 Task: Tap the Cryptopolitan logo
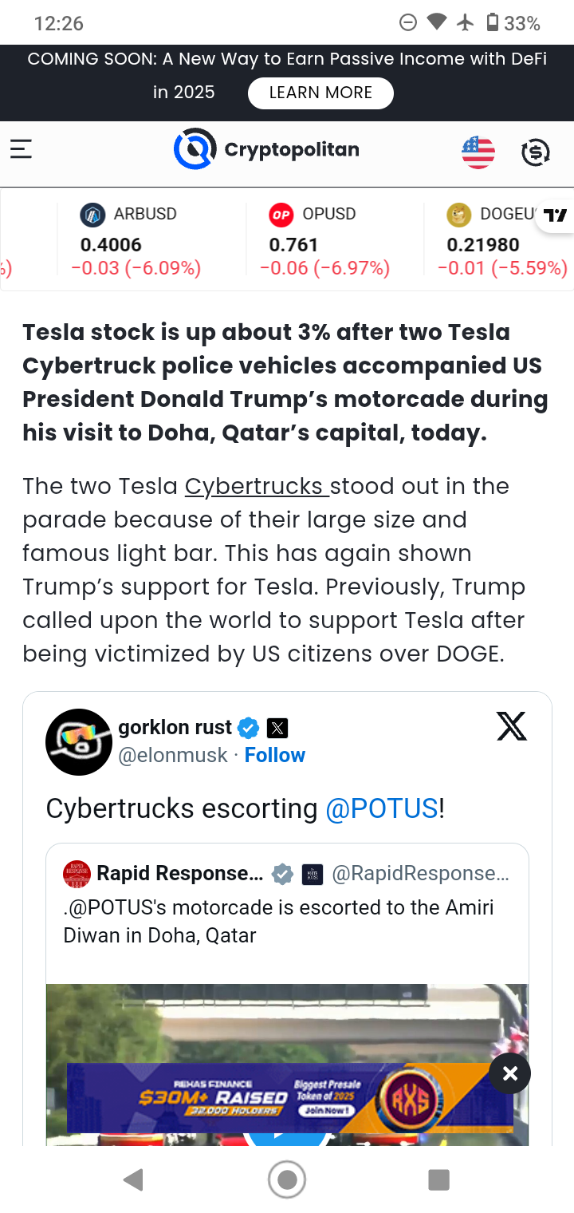point(266,149)
